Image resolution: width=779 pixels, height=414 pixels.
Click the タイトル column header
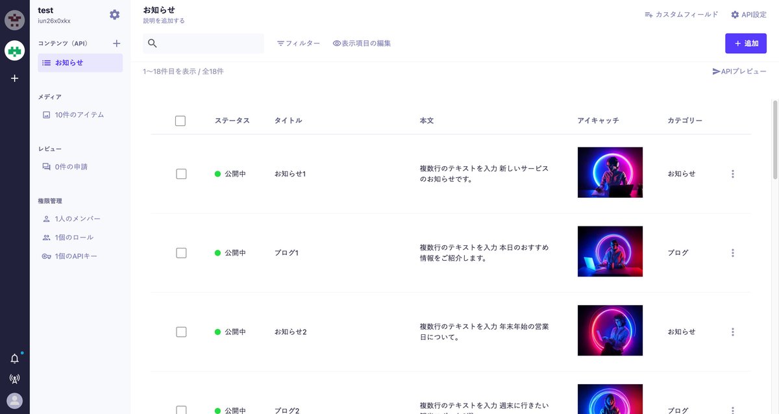288,121
